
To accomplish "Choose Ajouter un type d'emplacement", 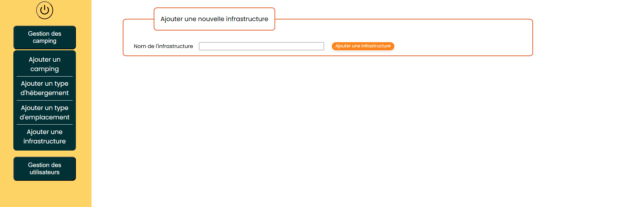I will [45, 113].
